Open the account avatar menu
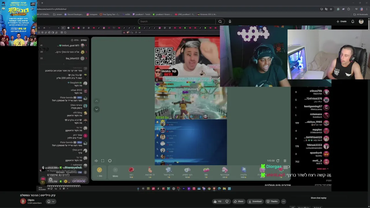 point(361,21)
